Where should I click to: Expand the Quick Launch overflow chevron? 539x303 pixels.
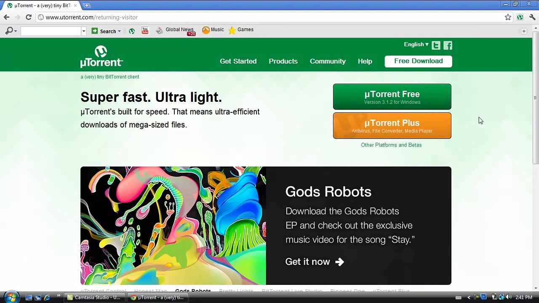click(x=58, y=296)
